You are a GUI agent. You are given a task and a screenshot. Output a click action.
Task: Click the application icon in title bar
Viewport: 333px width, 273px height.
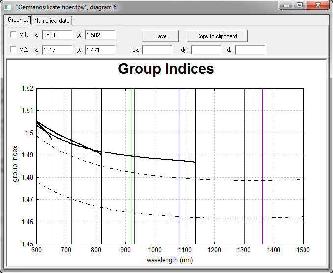point(8,7)
